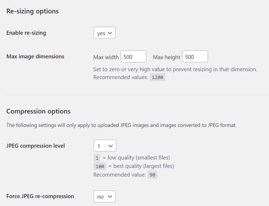Click the Max width input field
This screenshot has width=269, height=206.
point(133,56)
